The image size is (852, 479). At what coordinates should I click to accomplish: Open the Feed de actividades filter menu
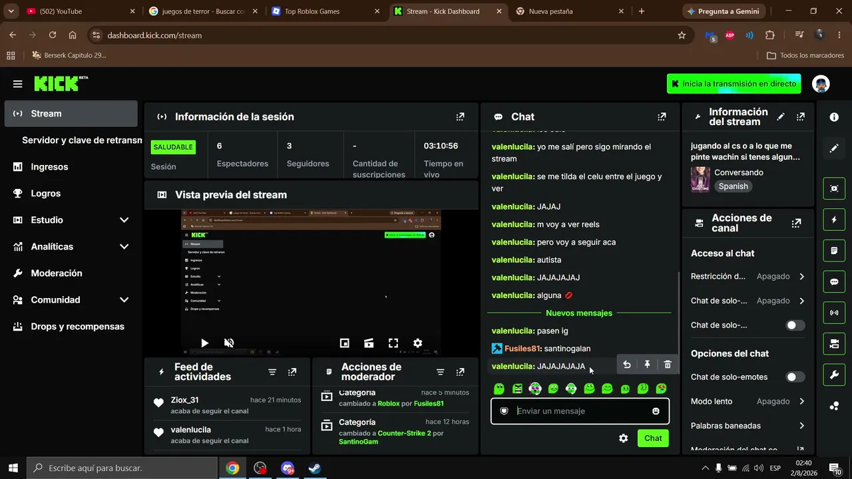click(x=272, y=372)
